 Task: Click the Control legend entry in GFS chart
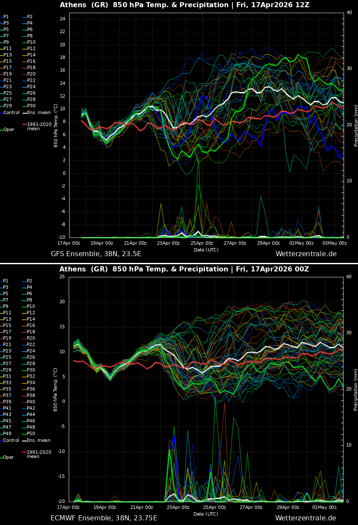coord(11,113)
